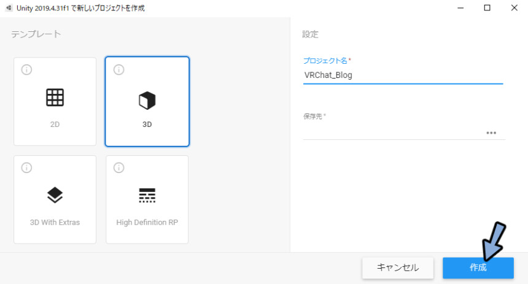This screenshot has height=284, width=528.
Task: Open info icon on 3D template
Action: coord(119,70)
